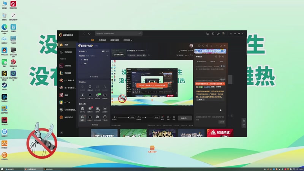Select landscape (横屏) orientation toggle

click(x=103, y=51)
